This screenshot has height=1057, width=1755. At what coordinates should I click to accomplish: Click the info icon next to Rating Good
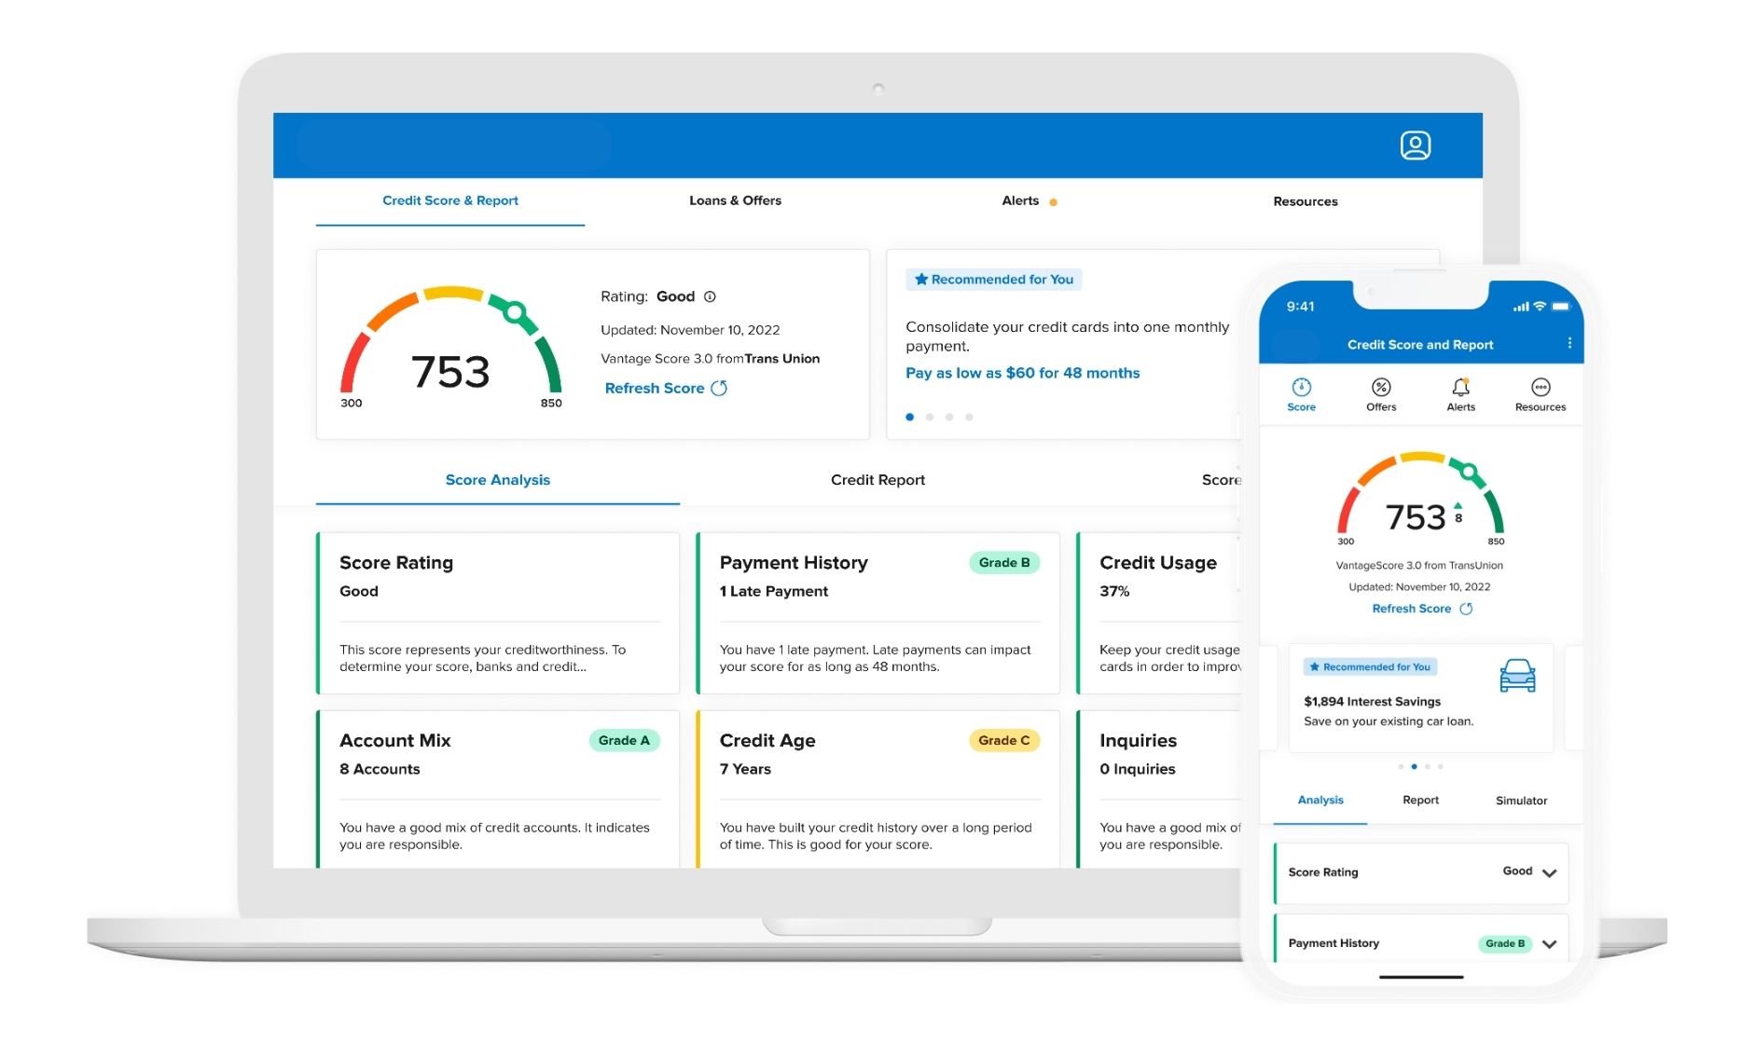tap(709, 296)
